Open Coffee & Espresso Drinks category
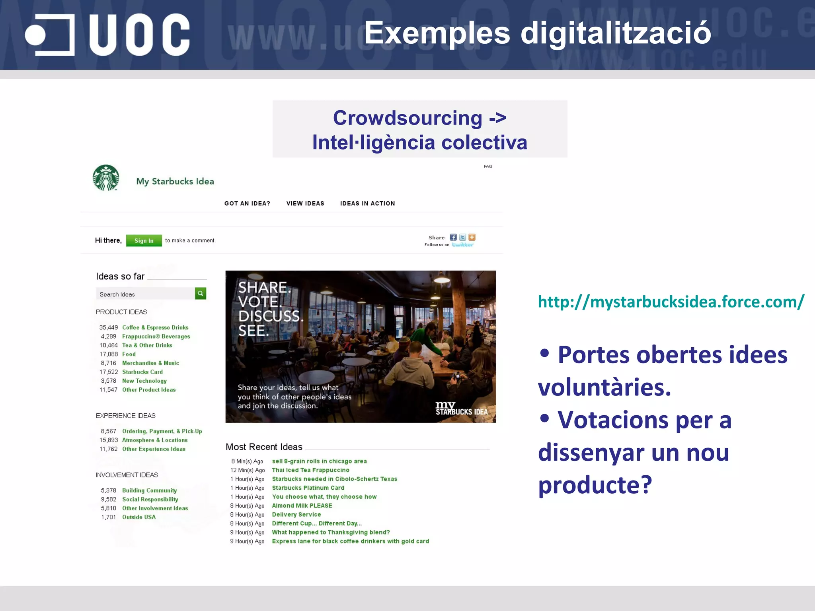Viewport: 815px width, 611px height. [155, 327]
